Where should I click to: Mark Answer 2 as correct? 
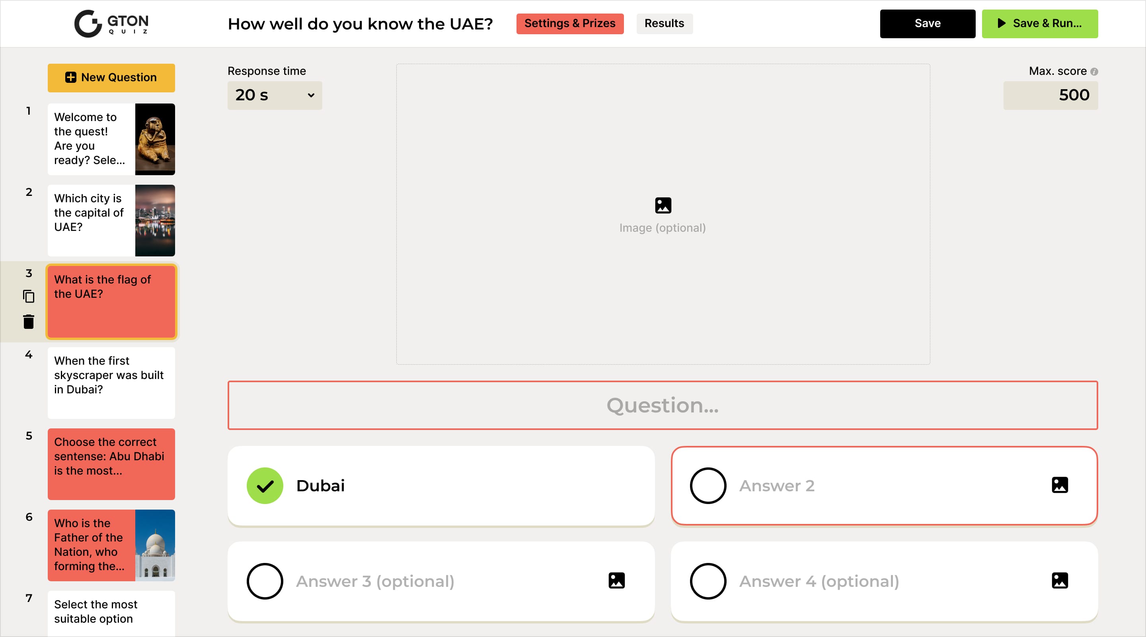(708, 485)
